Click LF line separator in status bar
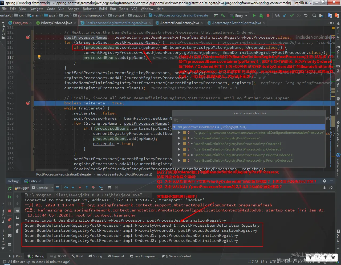341x265 pixels. [264, 262]
